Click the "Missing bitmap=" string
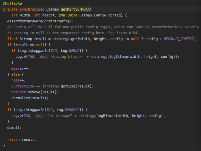The height and width of the screenshot is (151, 201). pos(67,57)
